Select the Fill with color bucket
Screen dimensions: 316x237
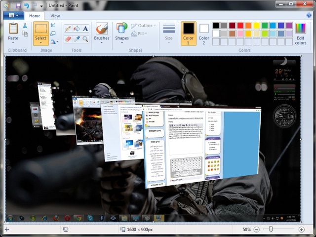77,29
